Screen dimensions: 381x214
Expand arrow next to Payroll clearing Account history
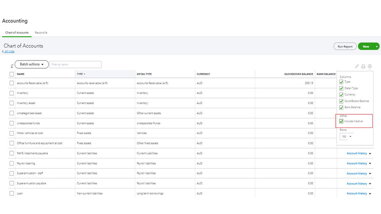[x=370, y=163]
